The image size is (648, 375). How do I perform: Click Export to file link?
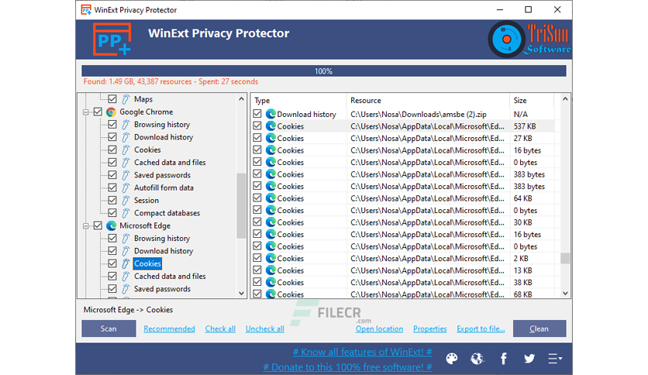(x=481, y=329)
